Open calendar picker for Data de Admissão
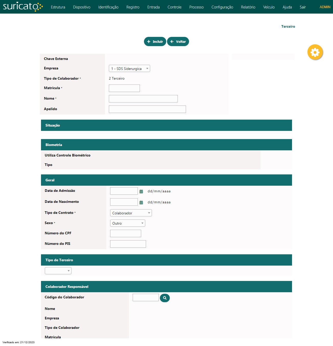 [141, 191]
